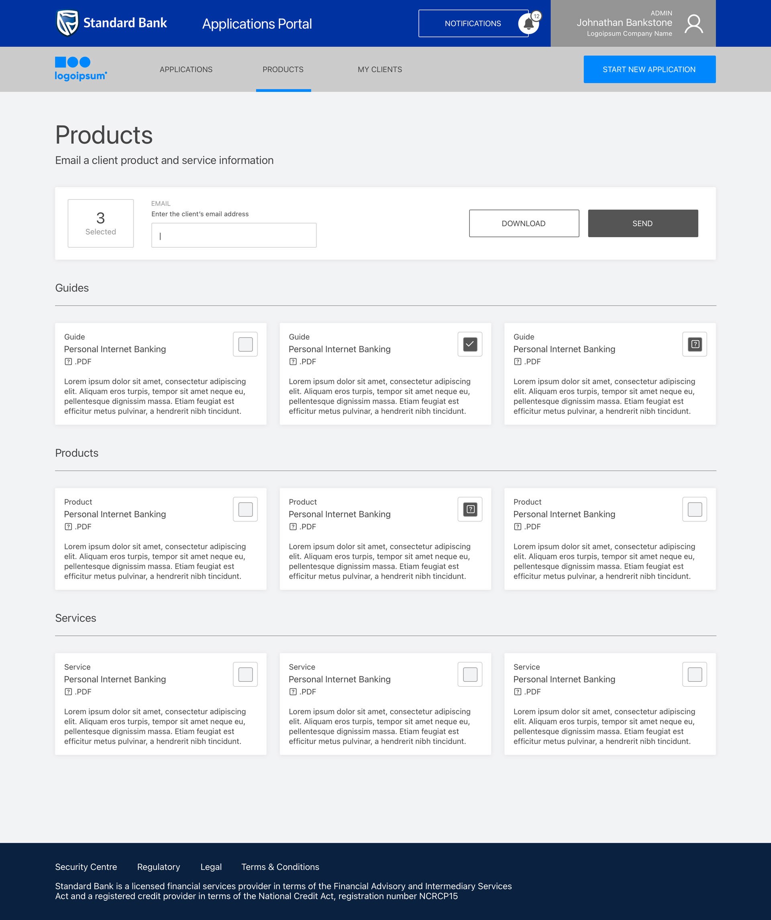
Task: Focus the client email address field
Action: click(x=234, y=235)
